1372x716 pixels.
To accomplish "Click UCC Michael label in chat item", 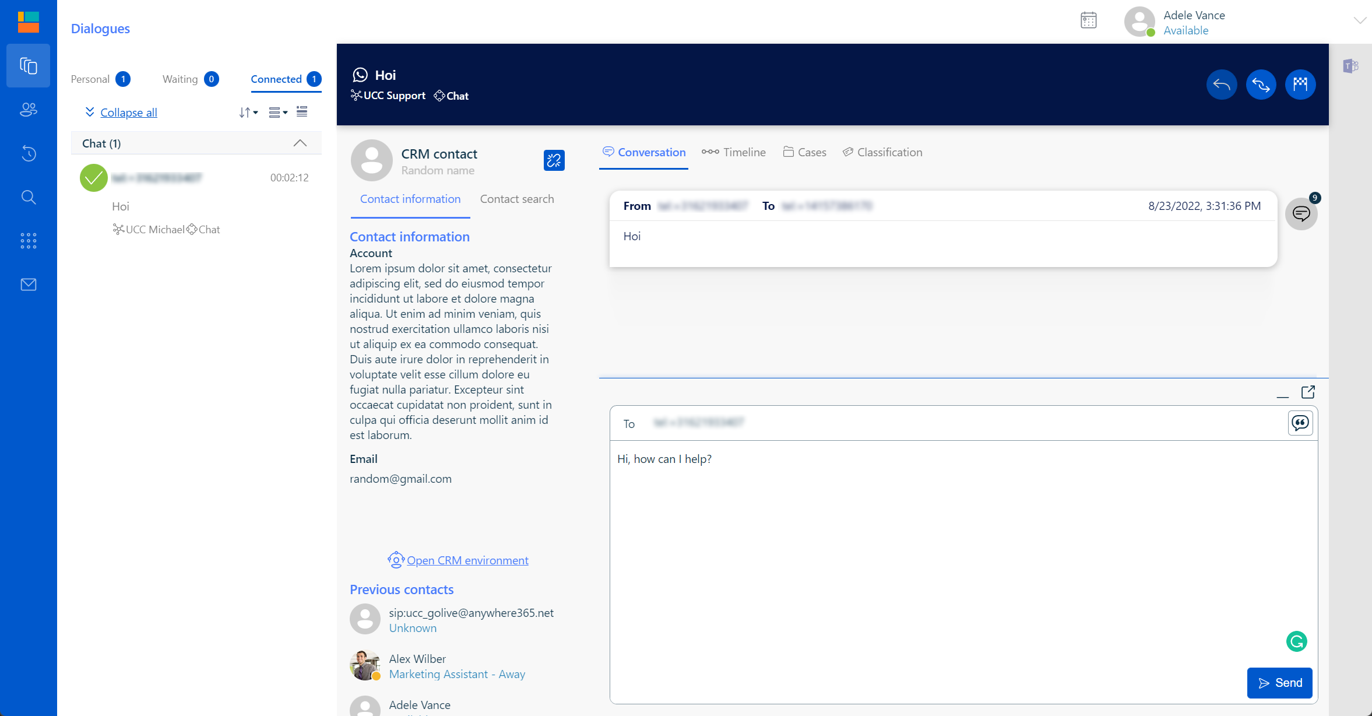I will point(154,230).
